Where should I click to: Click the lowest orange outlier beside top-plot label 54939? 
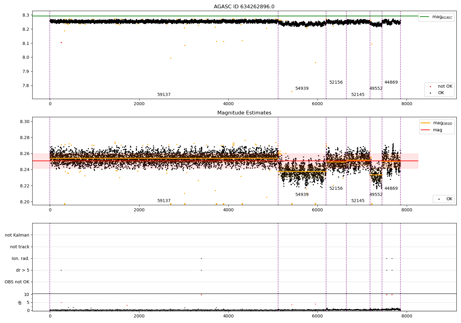point(292,91)
